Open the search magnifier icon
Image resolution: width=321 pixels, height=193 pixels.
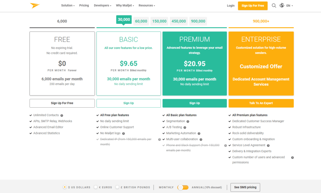[x=274, y=6]
